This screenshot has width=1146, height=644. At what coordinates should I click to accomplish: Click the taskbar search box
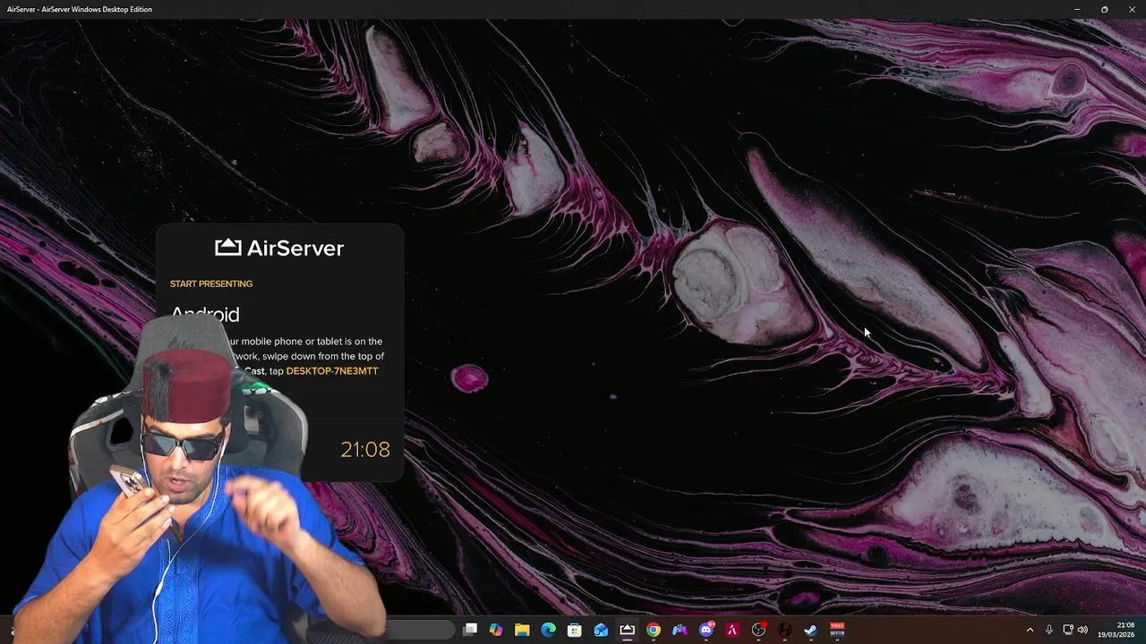(419, 630)
